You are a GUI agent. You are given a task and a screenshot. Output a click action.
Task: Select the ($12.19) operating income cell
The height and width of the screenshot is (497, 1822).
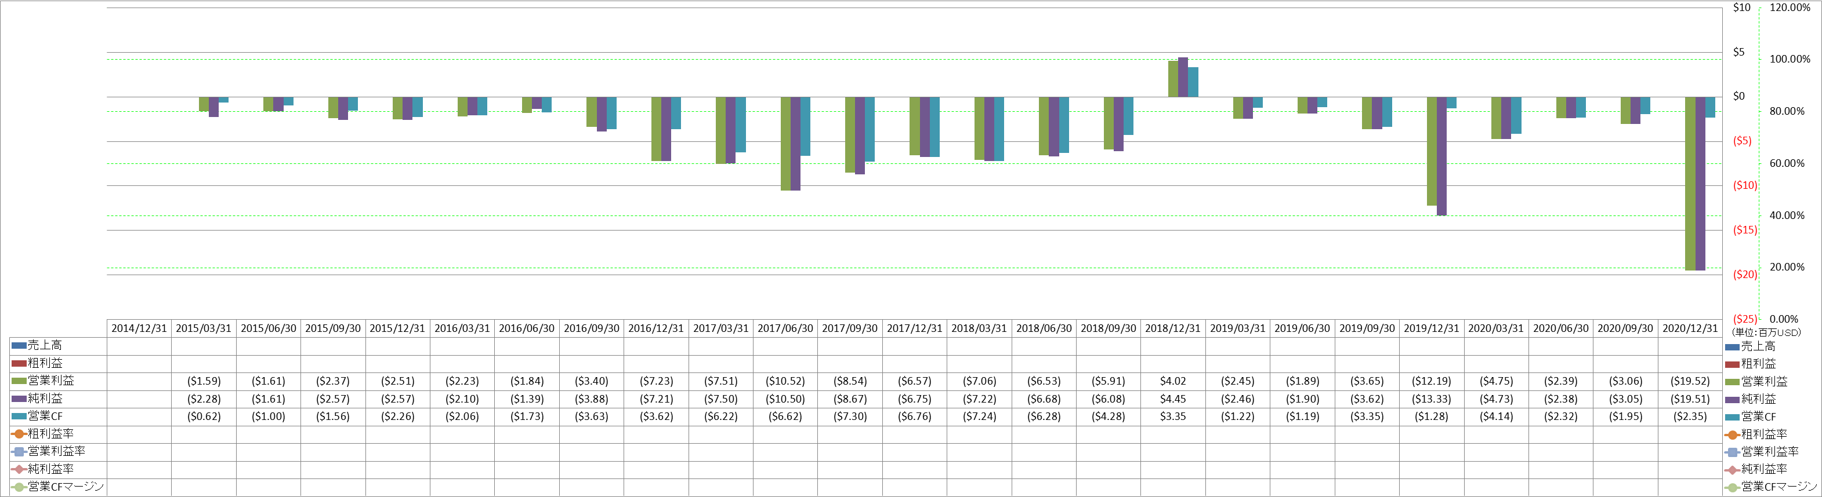pos(1432,381)
